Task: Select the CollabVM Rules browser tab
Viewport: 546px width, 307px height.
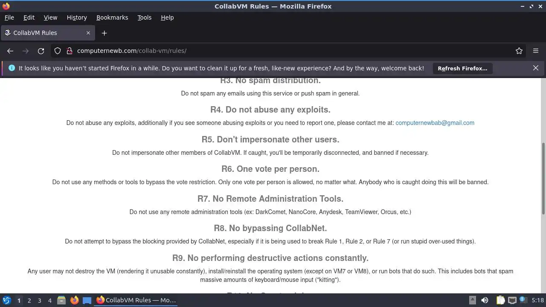Action: pos(48,33)
